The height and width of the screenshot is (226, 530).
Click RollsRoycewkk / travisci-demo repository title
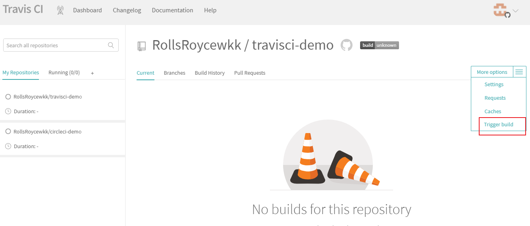click(x=243, y=45)
